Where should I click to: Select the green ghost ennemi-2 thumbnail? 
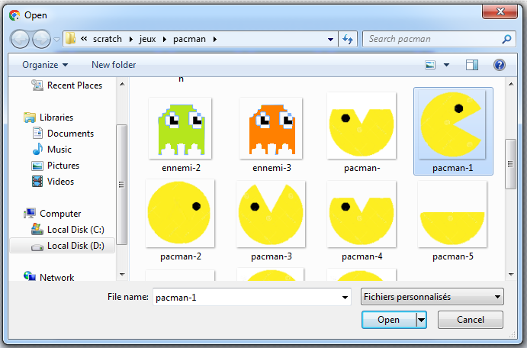[x=181, y=128]
